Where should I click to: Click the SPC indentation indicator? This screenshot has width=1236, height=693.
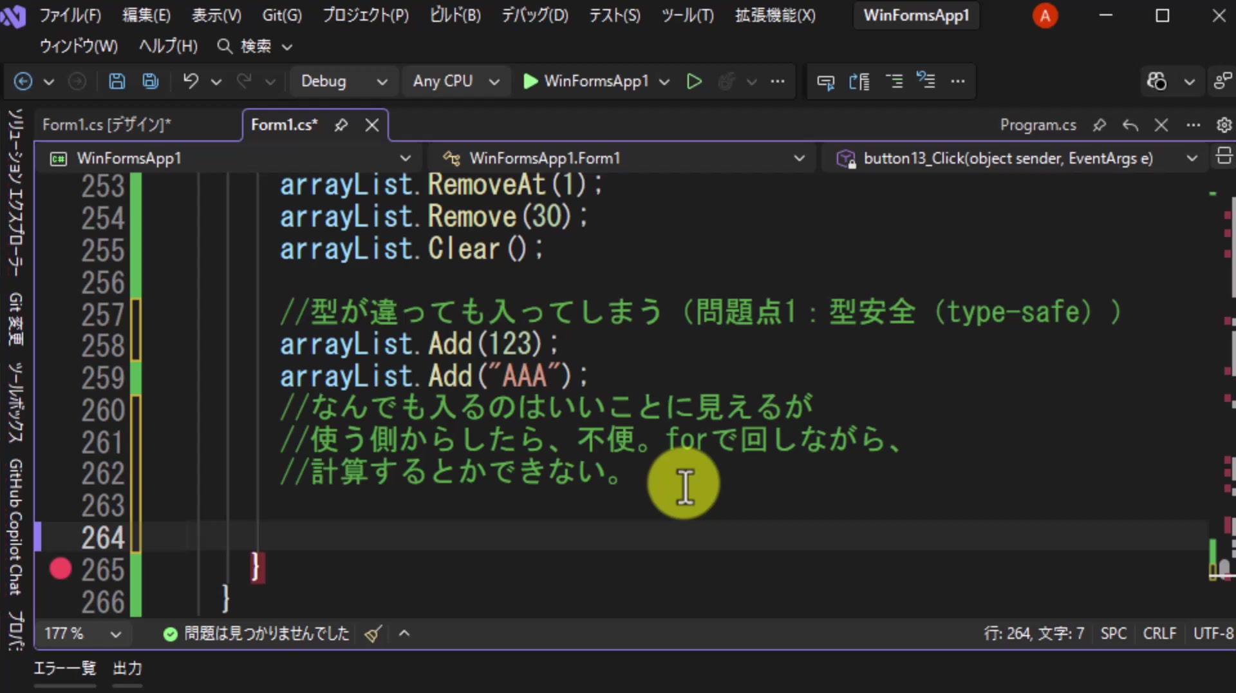(x=1113, y=634)
